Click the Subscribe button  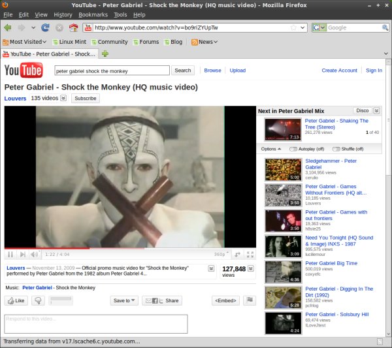point(85,99)
